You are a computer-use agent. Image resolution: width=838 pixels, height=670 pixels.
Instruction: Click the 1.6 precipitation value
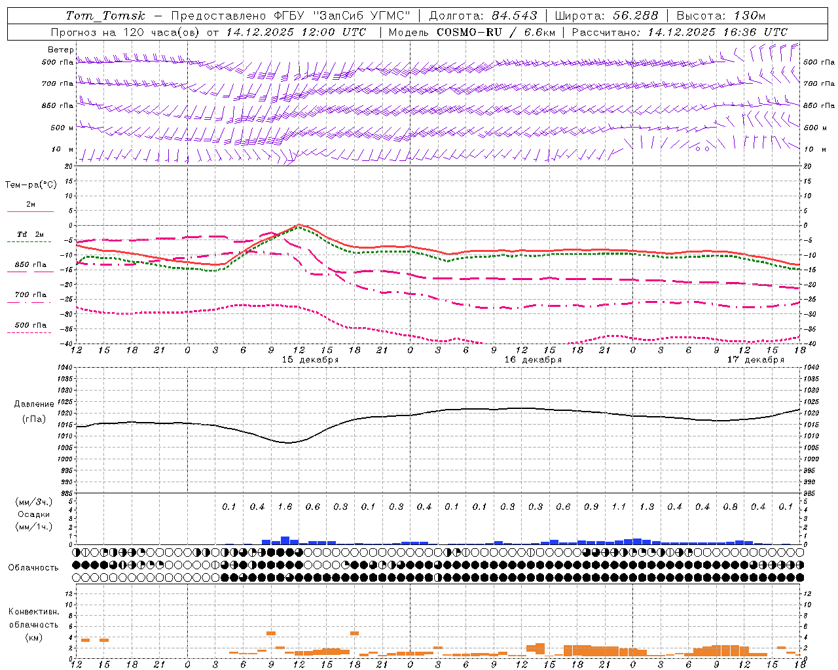tap(285, 506)
